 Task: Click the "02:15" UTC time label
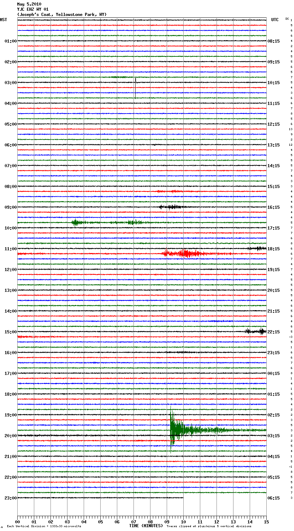[x=274, y=415]
